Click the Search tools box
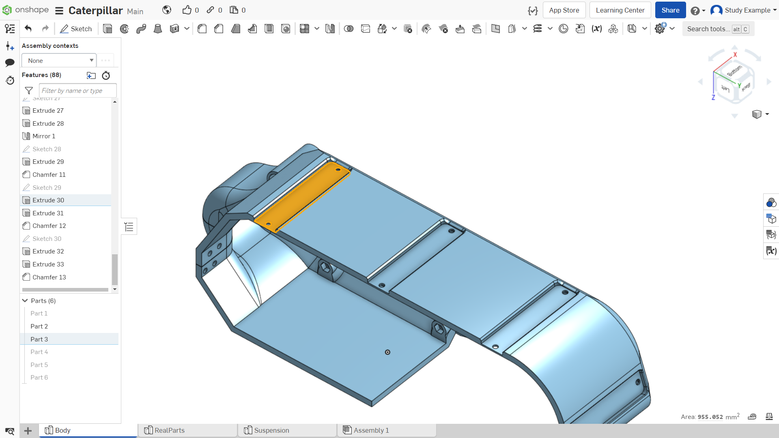Viewport: 779px width, 438px height. [x=718, y=29]
